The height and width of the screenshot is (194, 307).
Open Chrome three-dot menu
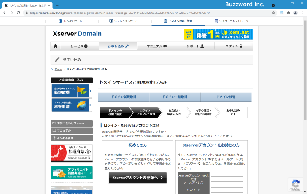(302, 13)
